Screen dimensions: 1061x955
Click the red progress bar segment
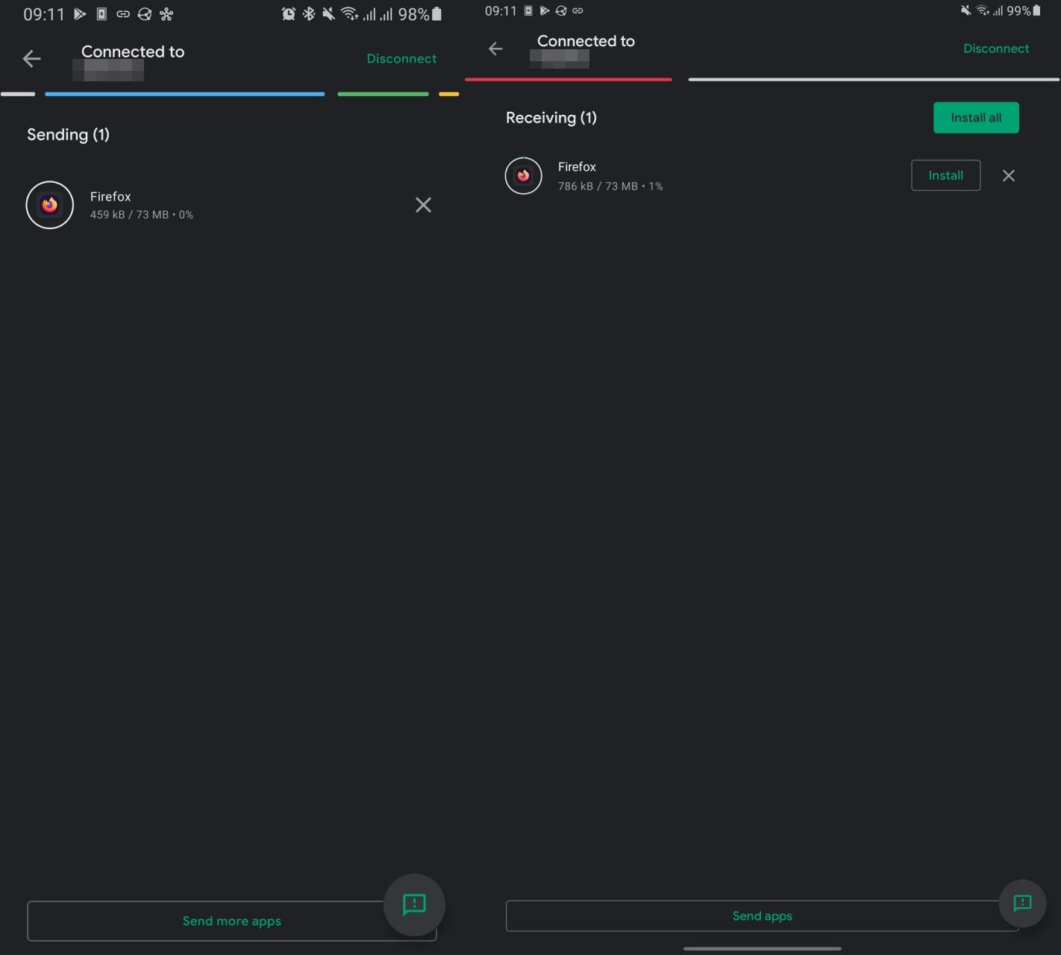coord(568,79)
